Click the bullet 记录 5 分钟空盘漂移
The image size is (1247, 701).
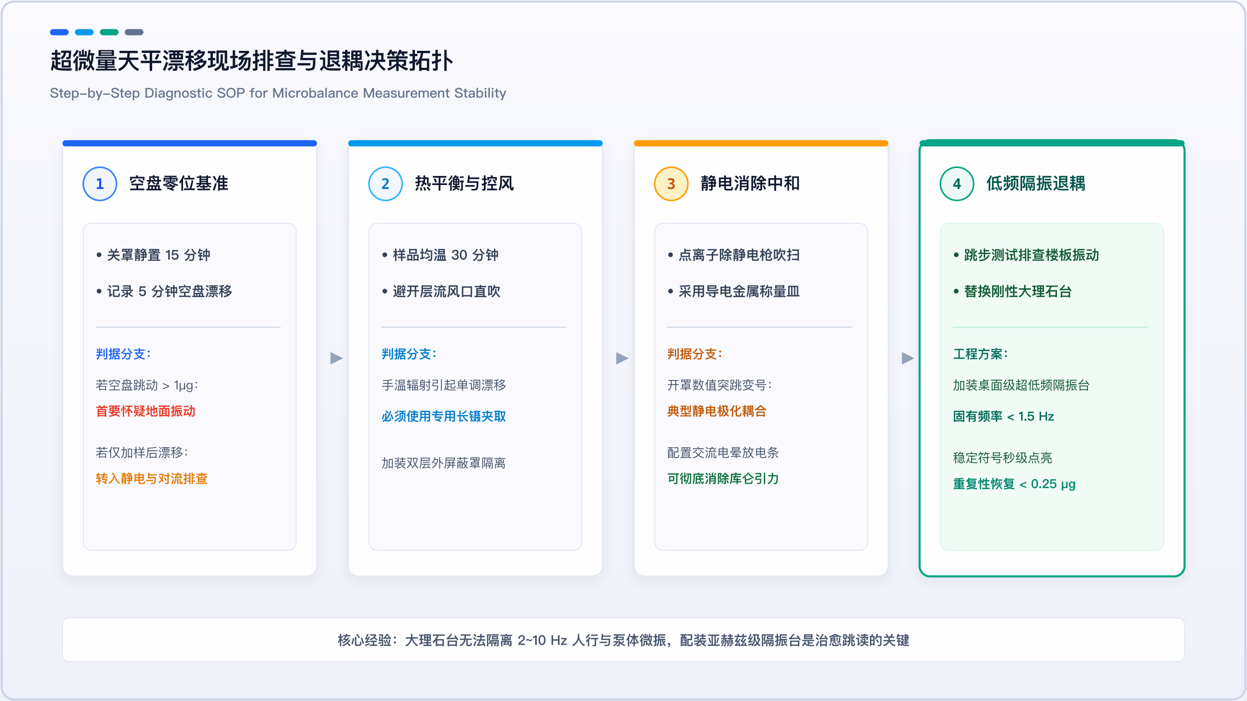(164, 291)
